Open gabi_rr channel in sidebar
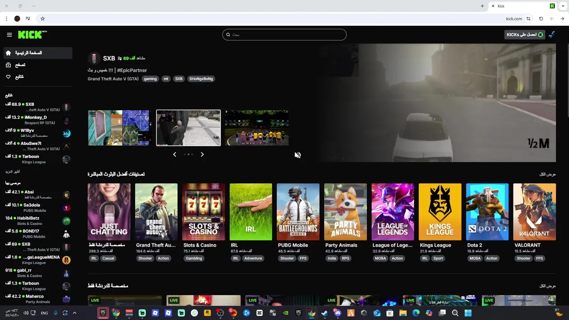This screenshot has width=569, height=320. pos(37,273)
